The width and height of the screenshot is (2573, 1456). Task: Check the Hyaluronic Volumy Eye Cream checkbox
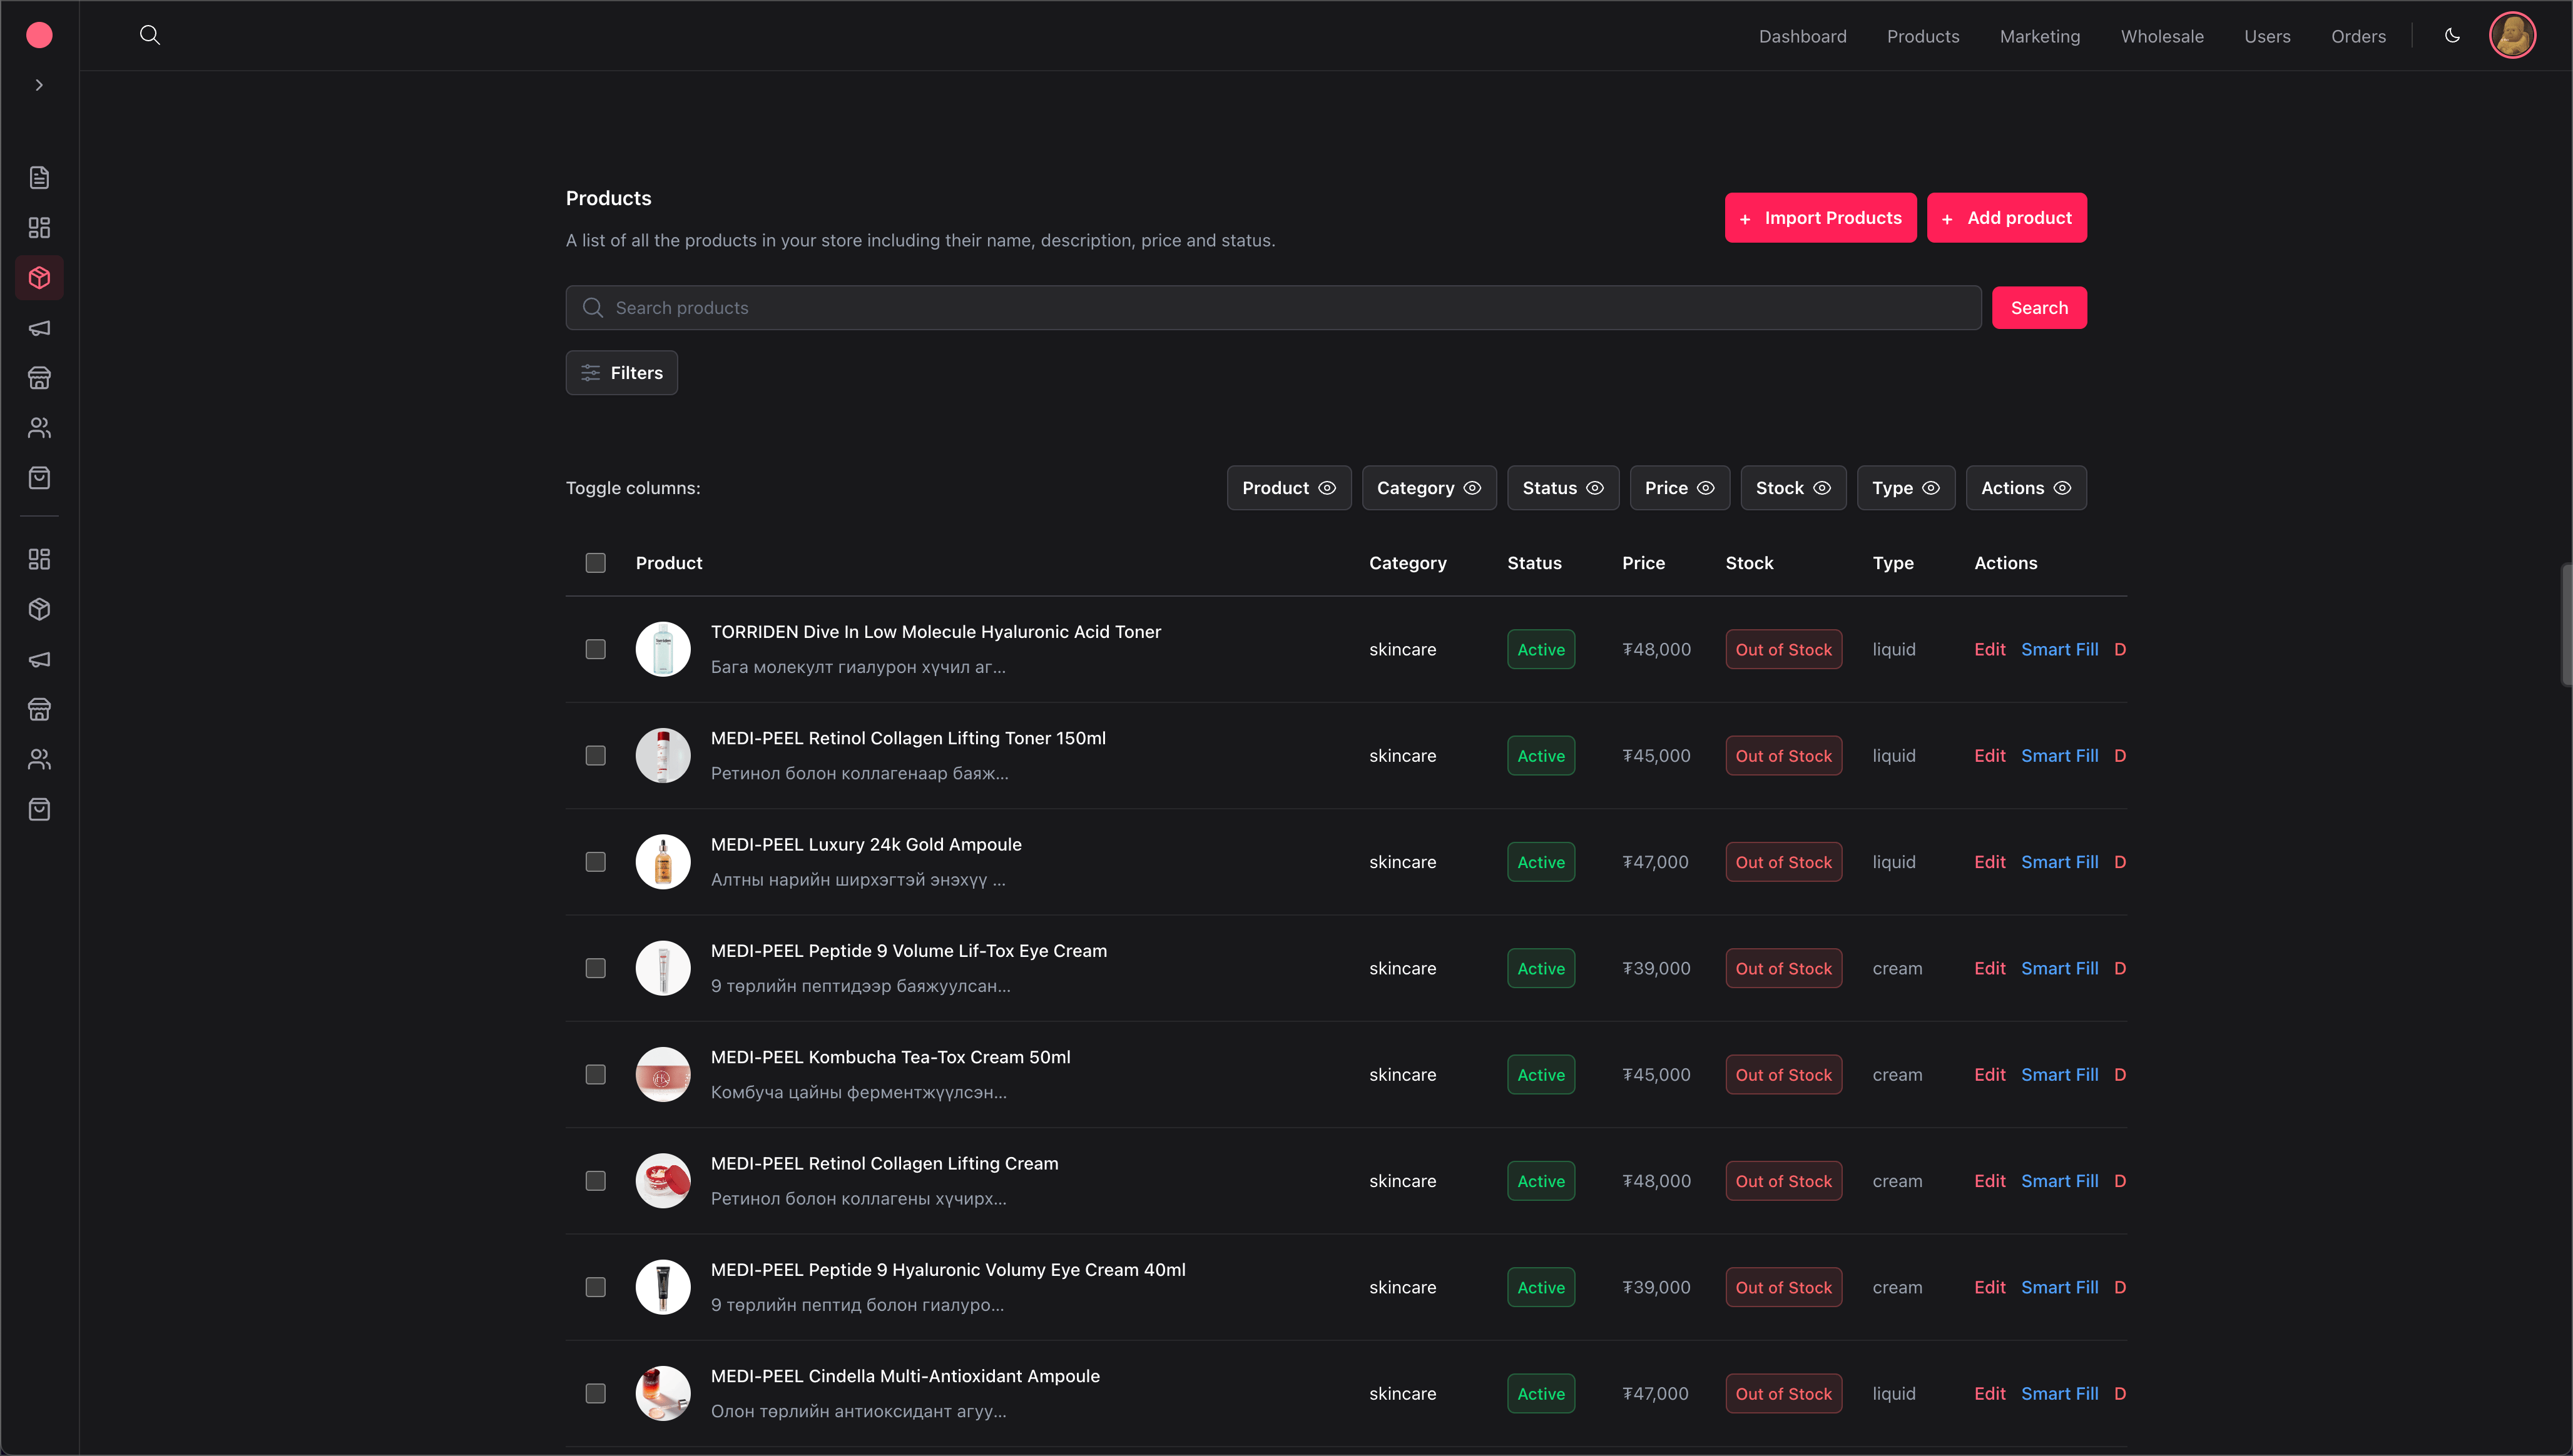[595, 1288]
